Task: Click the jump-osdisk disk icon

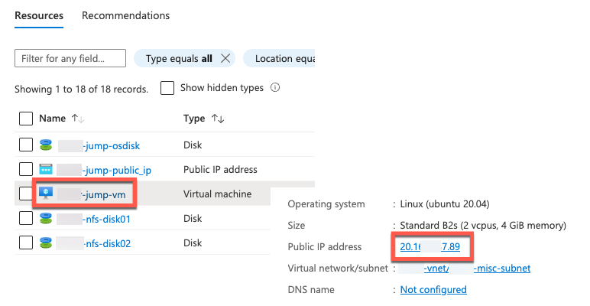Action: tap(46, 145)
